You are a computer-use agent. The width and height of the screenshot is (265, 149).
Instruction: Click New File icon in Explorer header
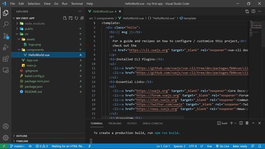point(65,18)
